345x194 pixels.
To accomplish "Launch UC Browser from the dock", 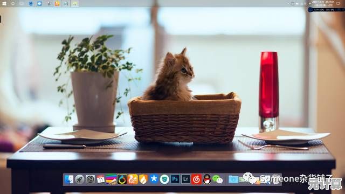I will [x=133, y=179].
